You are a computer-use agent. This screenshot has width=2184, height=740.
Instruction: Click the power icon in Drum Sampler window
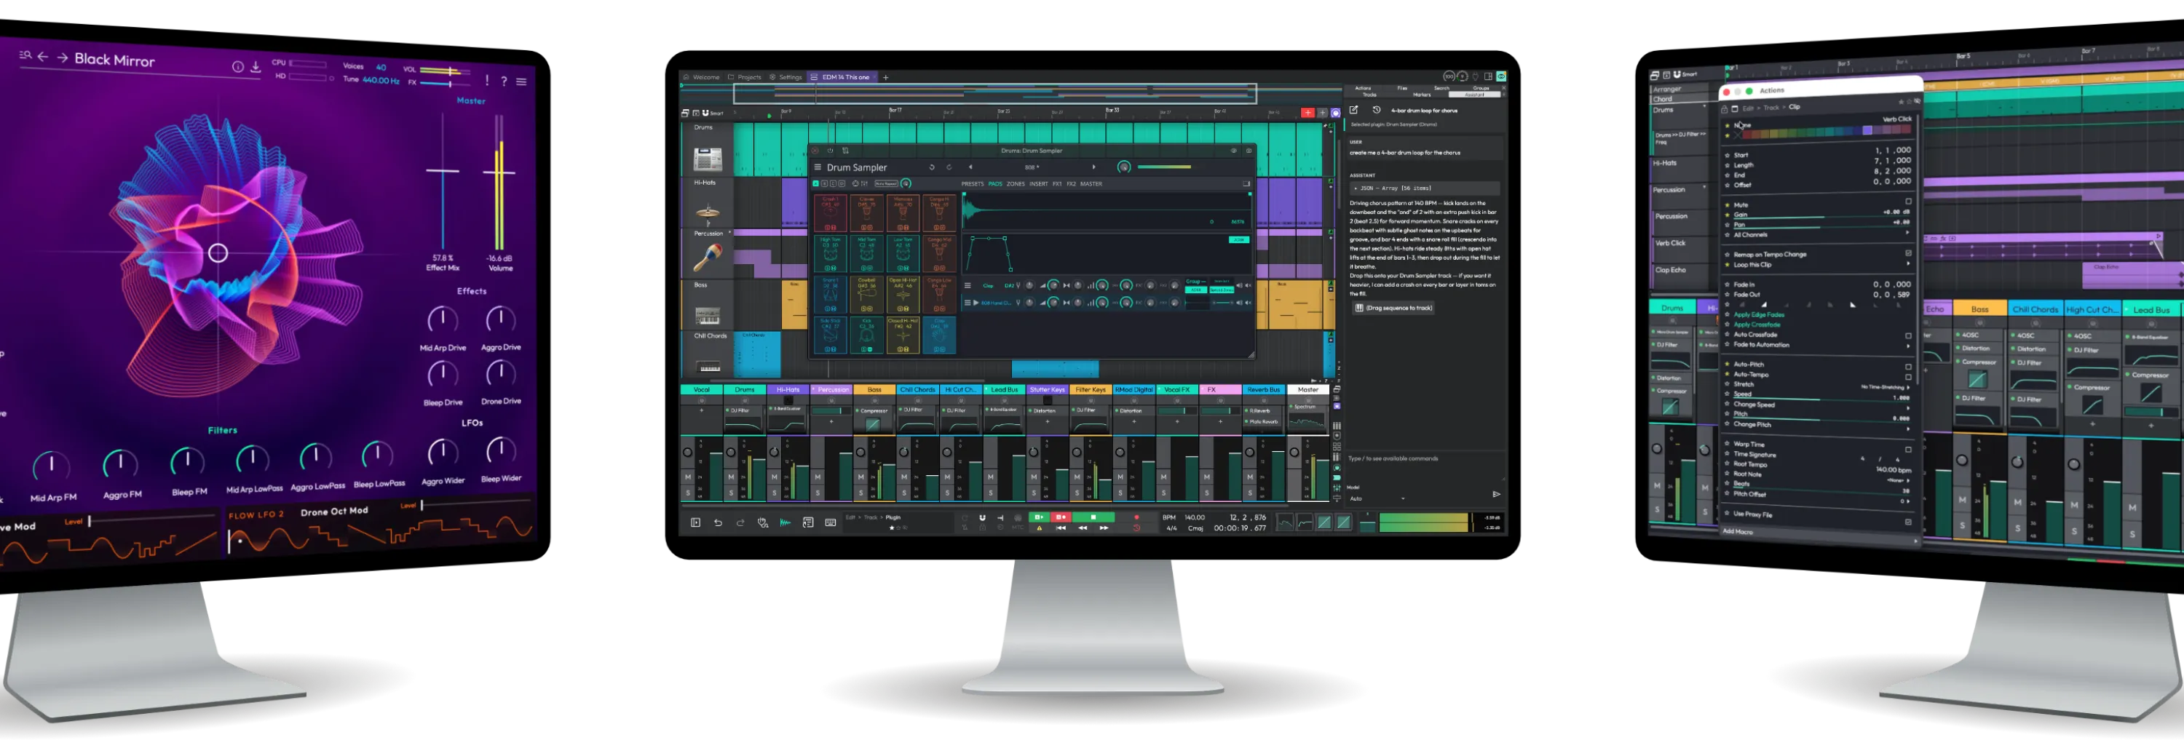(x=830, y=151)
